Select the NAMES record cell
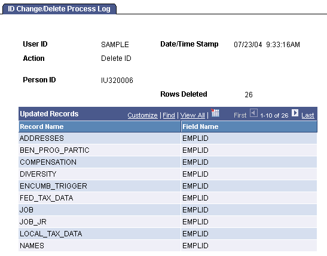 click(100, 246)
